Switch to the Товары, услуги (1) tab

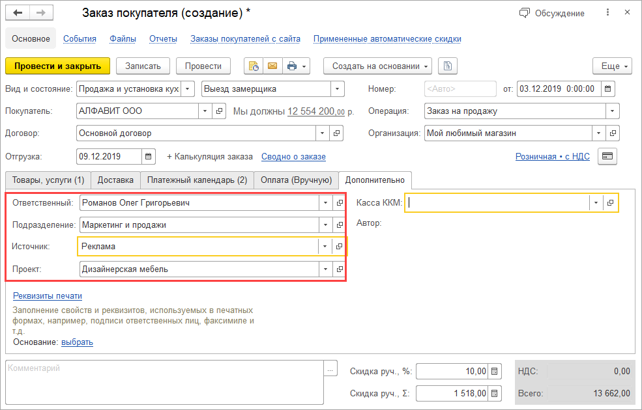point(48,180)
